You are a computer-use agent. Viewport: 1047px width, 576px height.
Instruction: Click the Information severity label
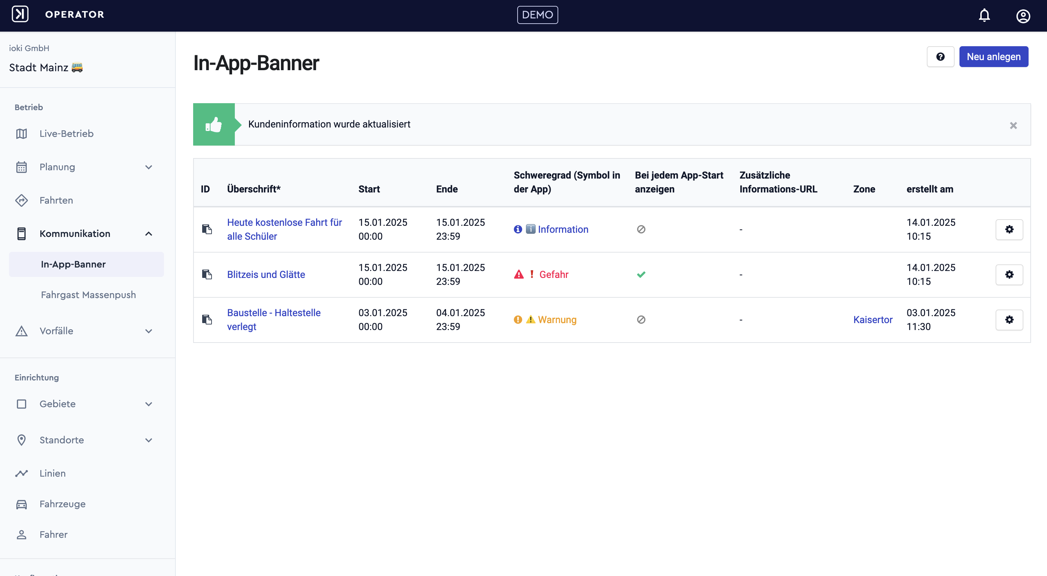click(563, 229)
